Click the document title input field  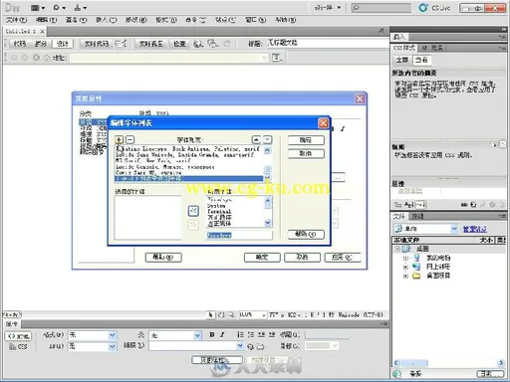tap(328, 43)
